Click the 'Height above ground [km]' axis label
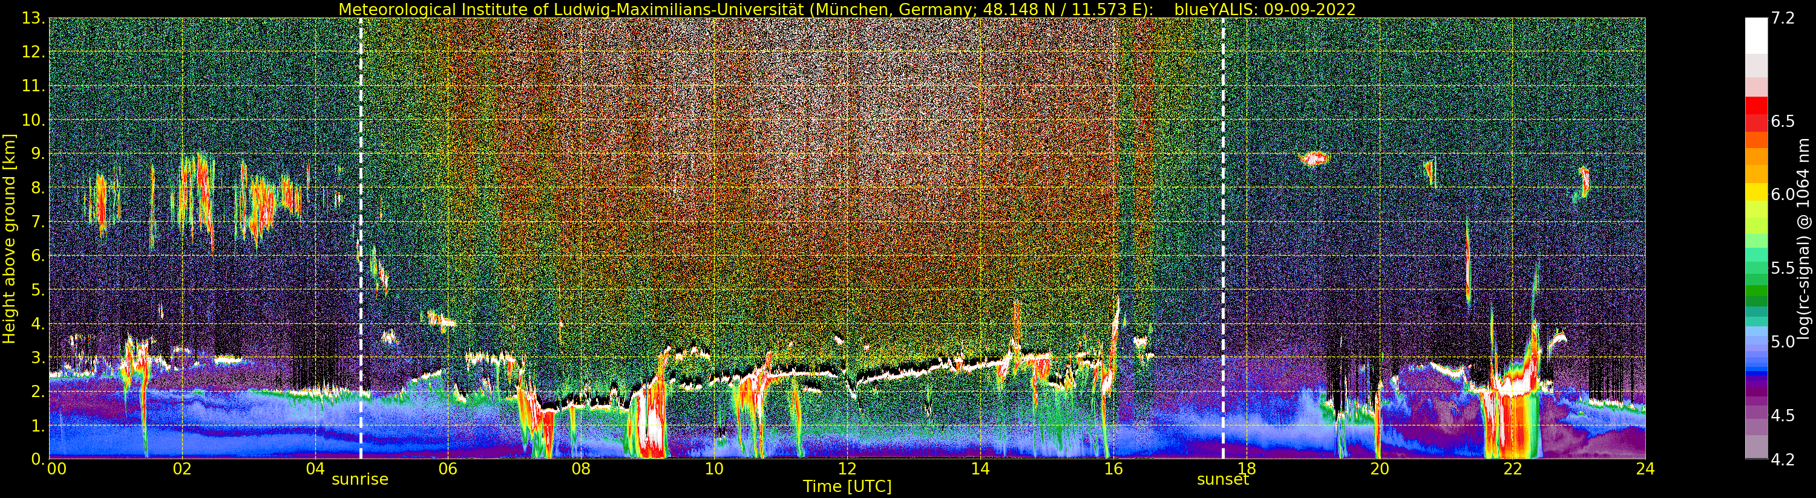Image resolution: width=1816 pixels, height=498 pixels. coord(9,239)
